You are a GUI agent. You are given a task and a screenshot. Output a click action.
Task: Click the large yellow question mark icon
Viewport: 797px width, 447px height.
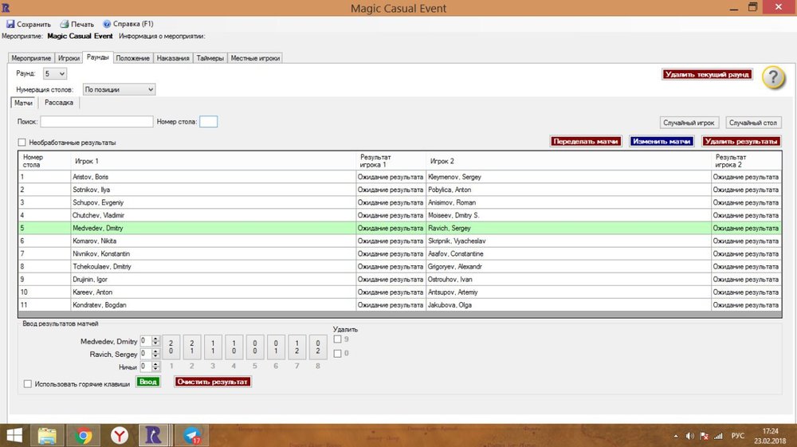pos(774,77)
